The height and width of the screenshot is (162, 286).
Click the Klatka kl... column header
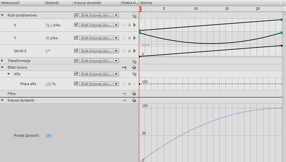[130, 3]
